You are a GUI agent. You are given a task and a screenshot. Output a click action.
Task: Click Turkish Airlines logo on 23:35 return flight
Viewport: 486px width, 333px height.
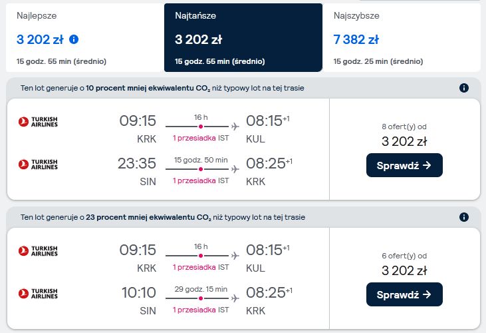38,165
